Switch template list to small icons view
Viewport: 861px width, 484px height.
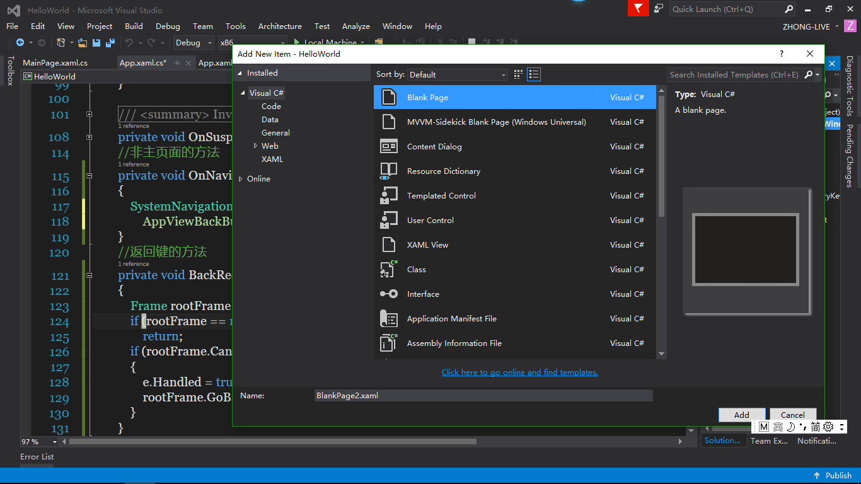pyautogui.click(x=518, y=74)
